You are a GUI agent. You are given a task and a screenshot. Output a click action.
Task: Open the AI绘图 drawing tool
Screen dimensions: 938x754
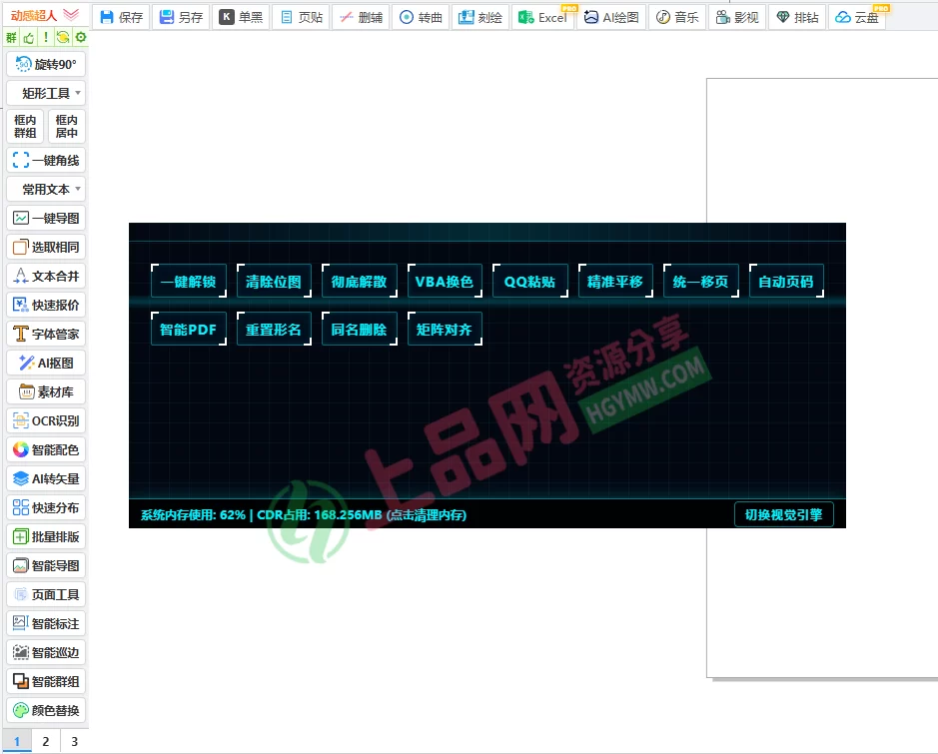coord(610,16)
